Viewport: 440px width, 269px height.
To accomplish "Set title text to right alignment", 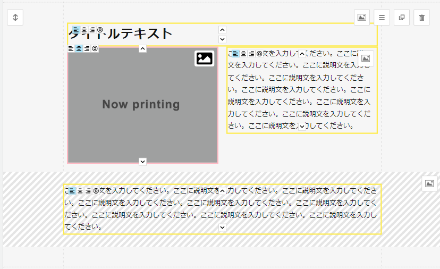I will pos(92,30).
